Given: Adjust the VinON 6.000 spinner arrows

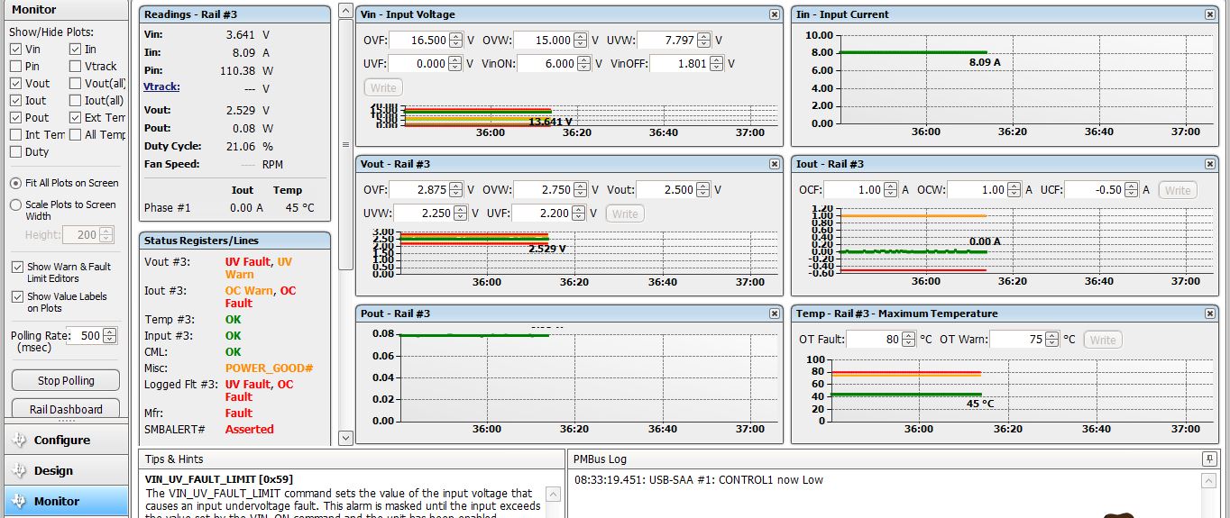Looking at the screenshot, I should (x=584, y=64).
